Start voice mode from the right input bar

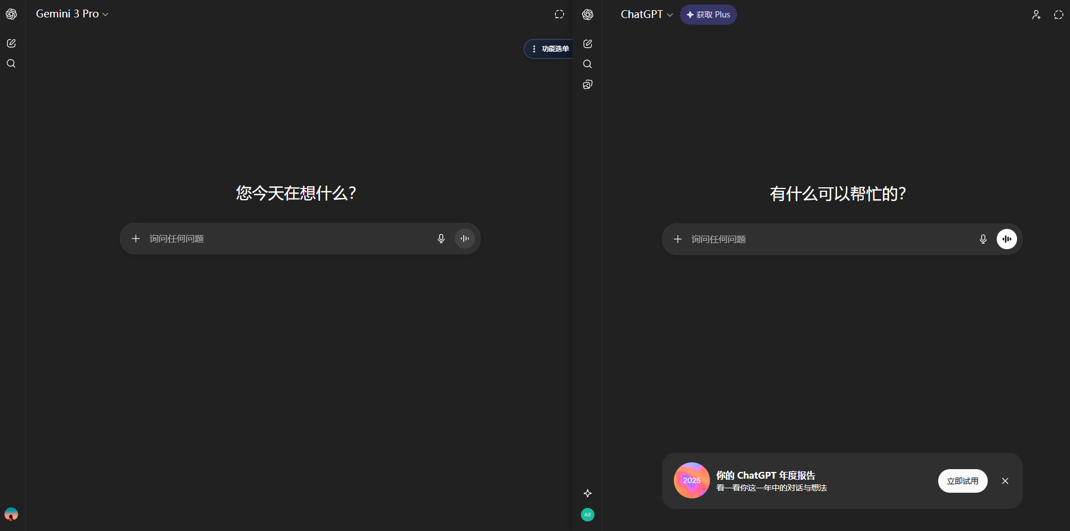click(x=1007, y=238)
